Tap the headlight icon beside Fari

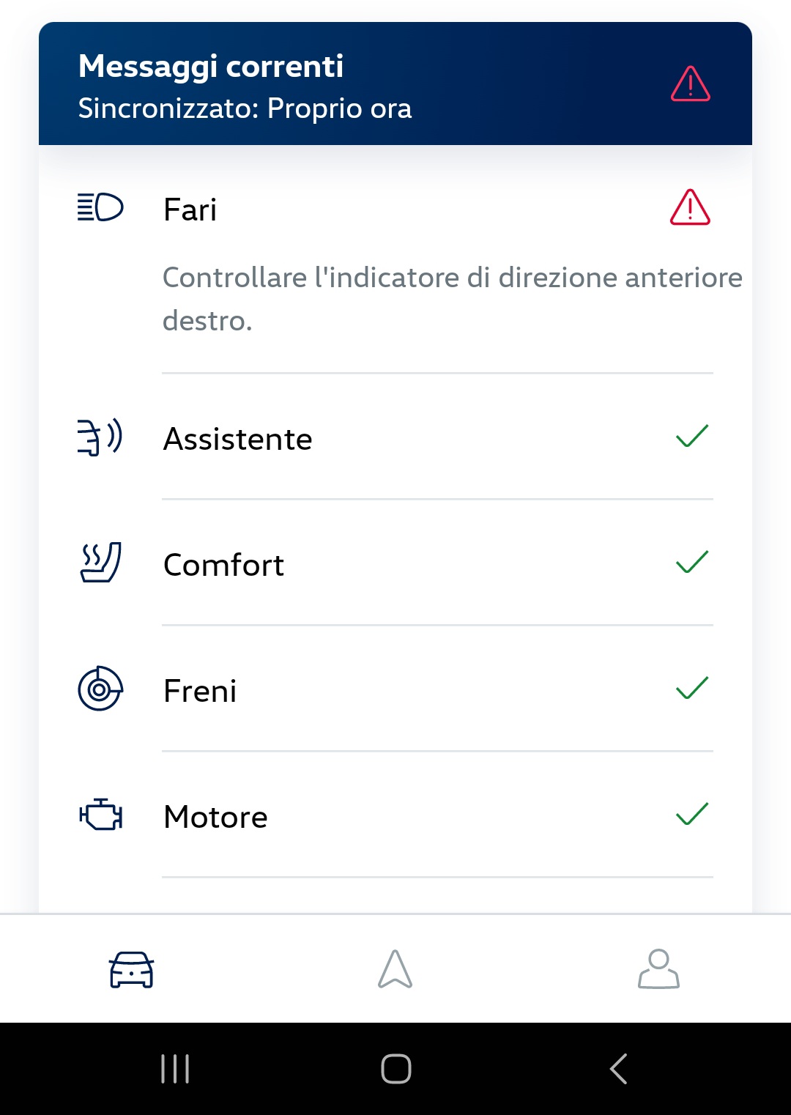[100, 207]
